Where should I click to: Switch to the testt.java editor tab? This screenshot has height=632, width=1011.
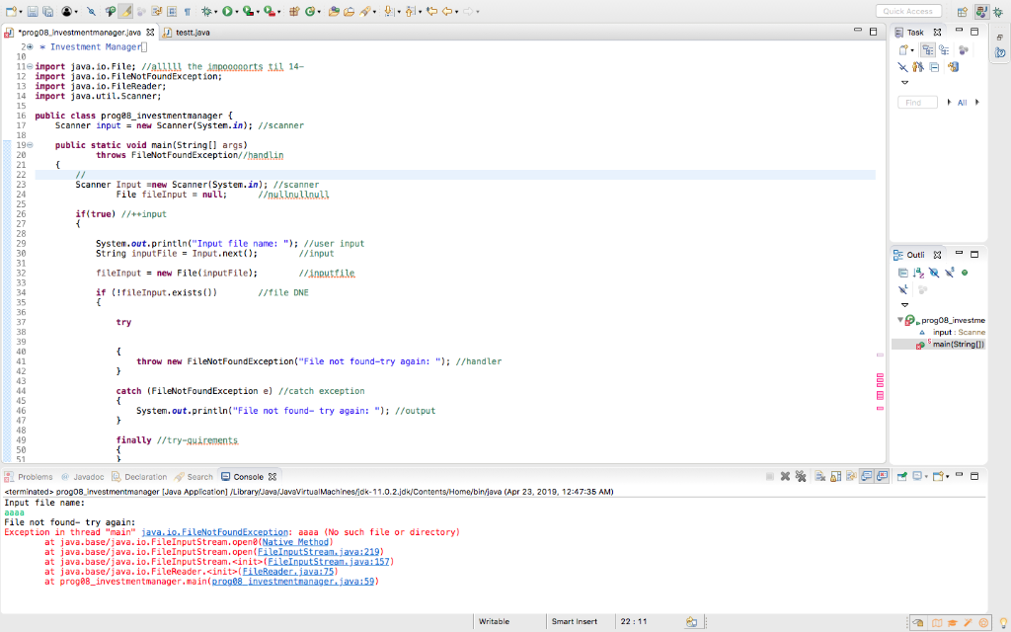[x=187, y=33]
